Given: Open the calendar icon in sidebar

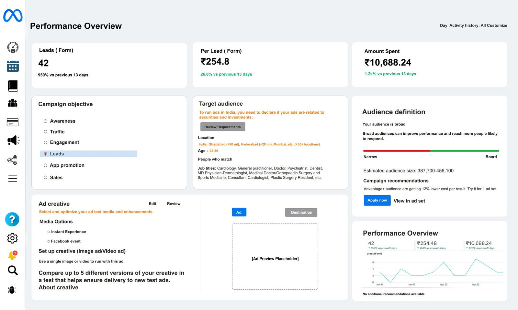Looking at the screenshot, I should click(x=13, y=66).
